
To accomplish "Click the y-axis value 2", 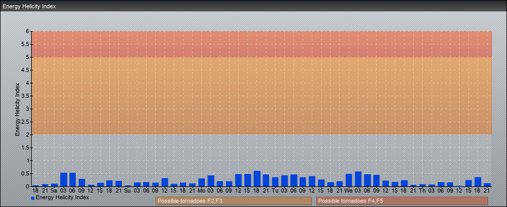I will coord(28,135).
